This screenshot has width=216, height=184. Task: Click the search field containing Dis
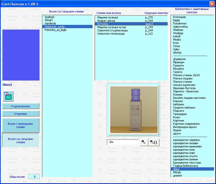click(x=123, y=142)
